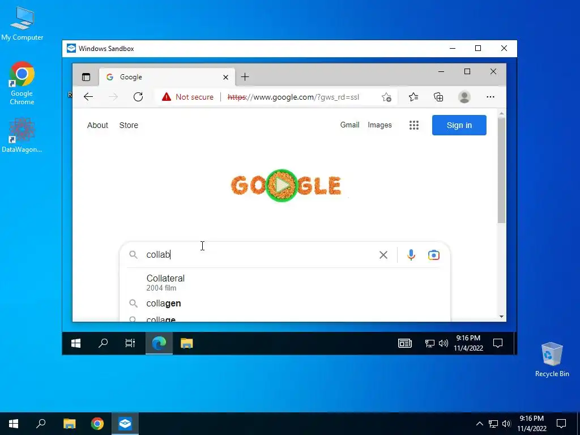Open the Images link

[379, 125]
